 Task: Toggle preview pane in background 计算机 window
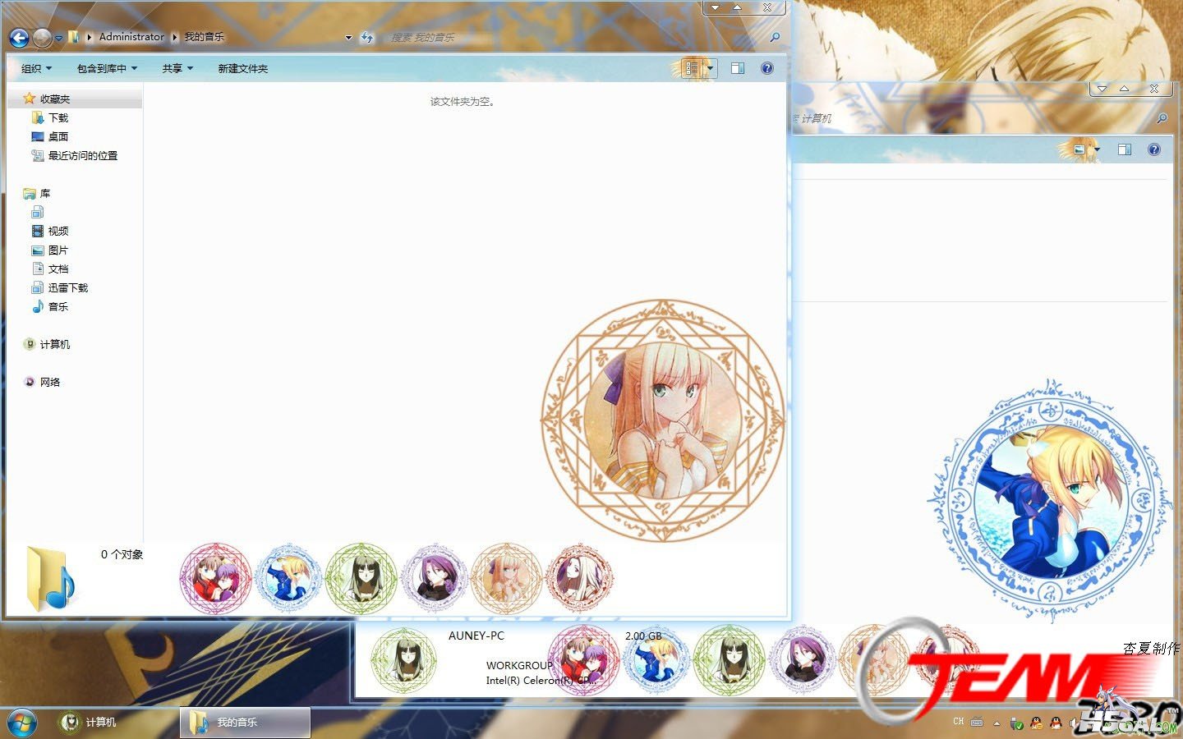pos(1125,149)
